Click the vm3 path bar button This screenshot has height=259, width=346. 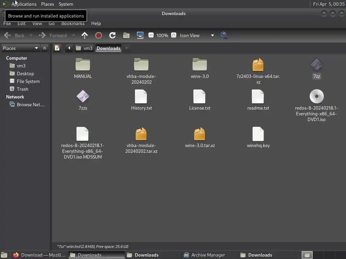[84, 48]
